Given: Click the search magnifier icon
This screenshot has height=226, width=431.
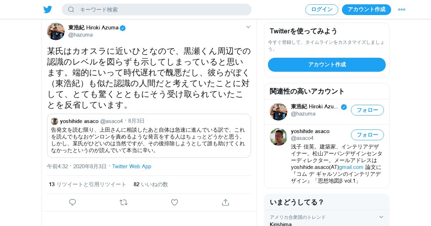Looking at the screenshot, I should pyautogui.click(x=71, y=10).
